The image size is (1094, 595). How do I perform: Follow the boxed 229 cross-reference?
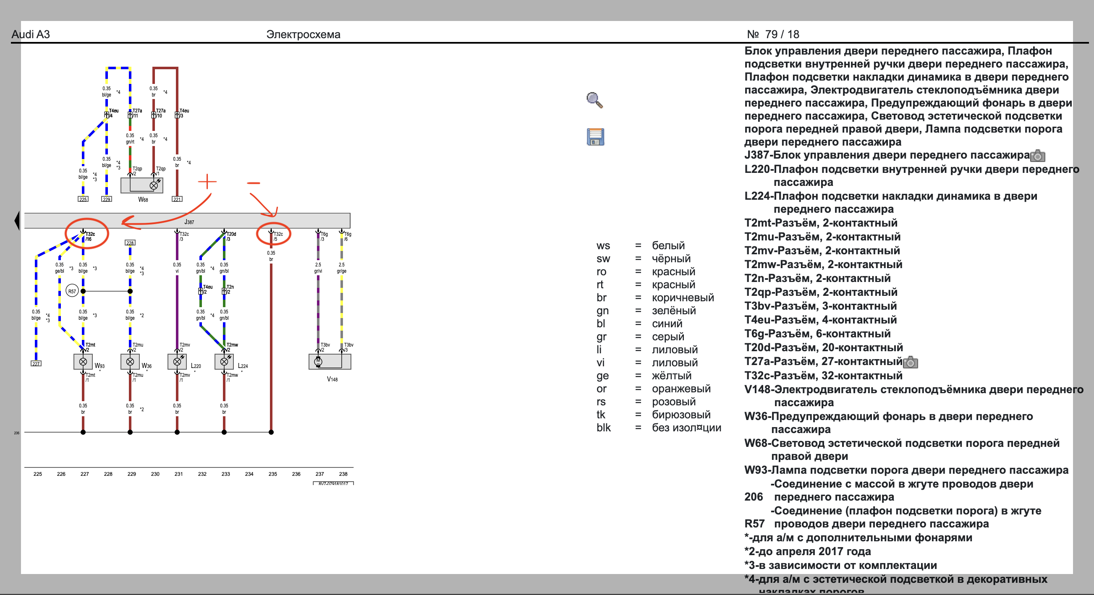(106, 199)
